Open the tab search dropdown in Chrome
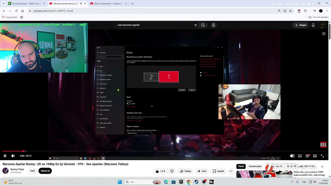The width and height of the screenshot is (331, 186). tap(3, 4)
